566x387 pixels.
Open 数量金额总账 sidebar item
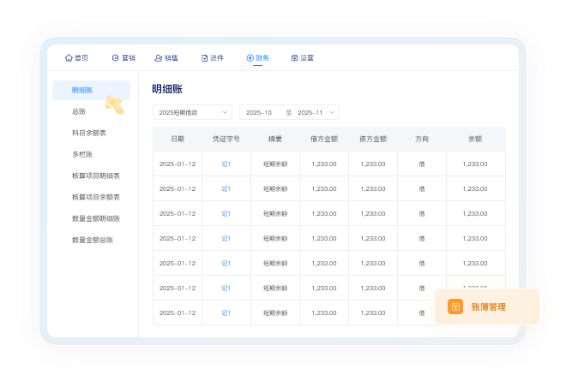click(93, 240)
